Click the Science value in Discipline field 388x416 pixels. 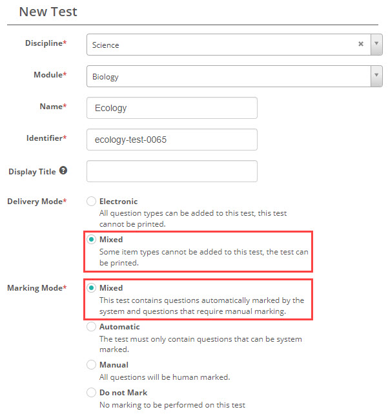pos(106,45)
